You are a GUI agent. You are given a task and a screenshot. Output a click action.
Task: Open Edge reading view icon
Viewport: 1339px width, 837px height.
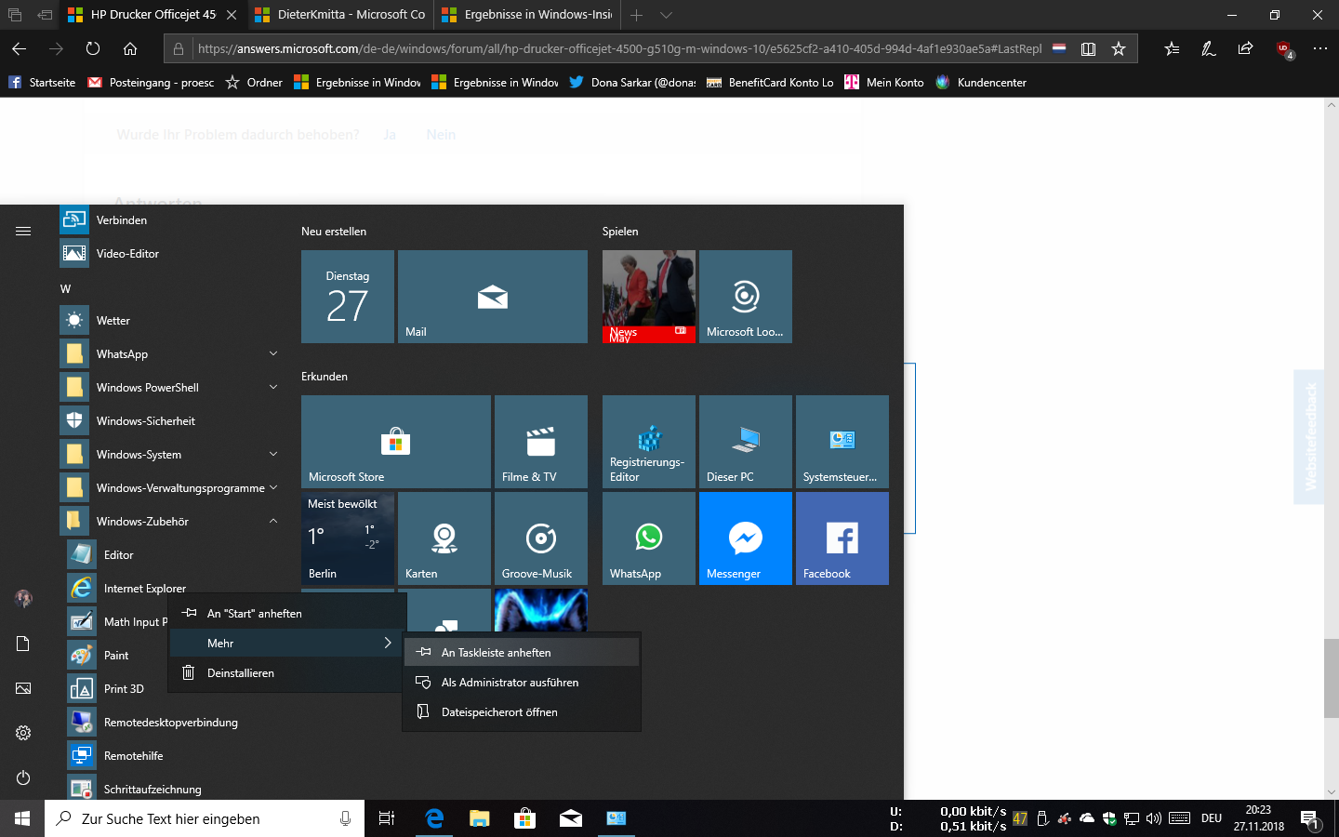click(1088, 48)
